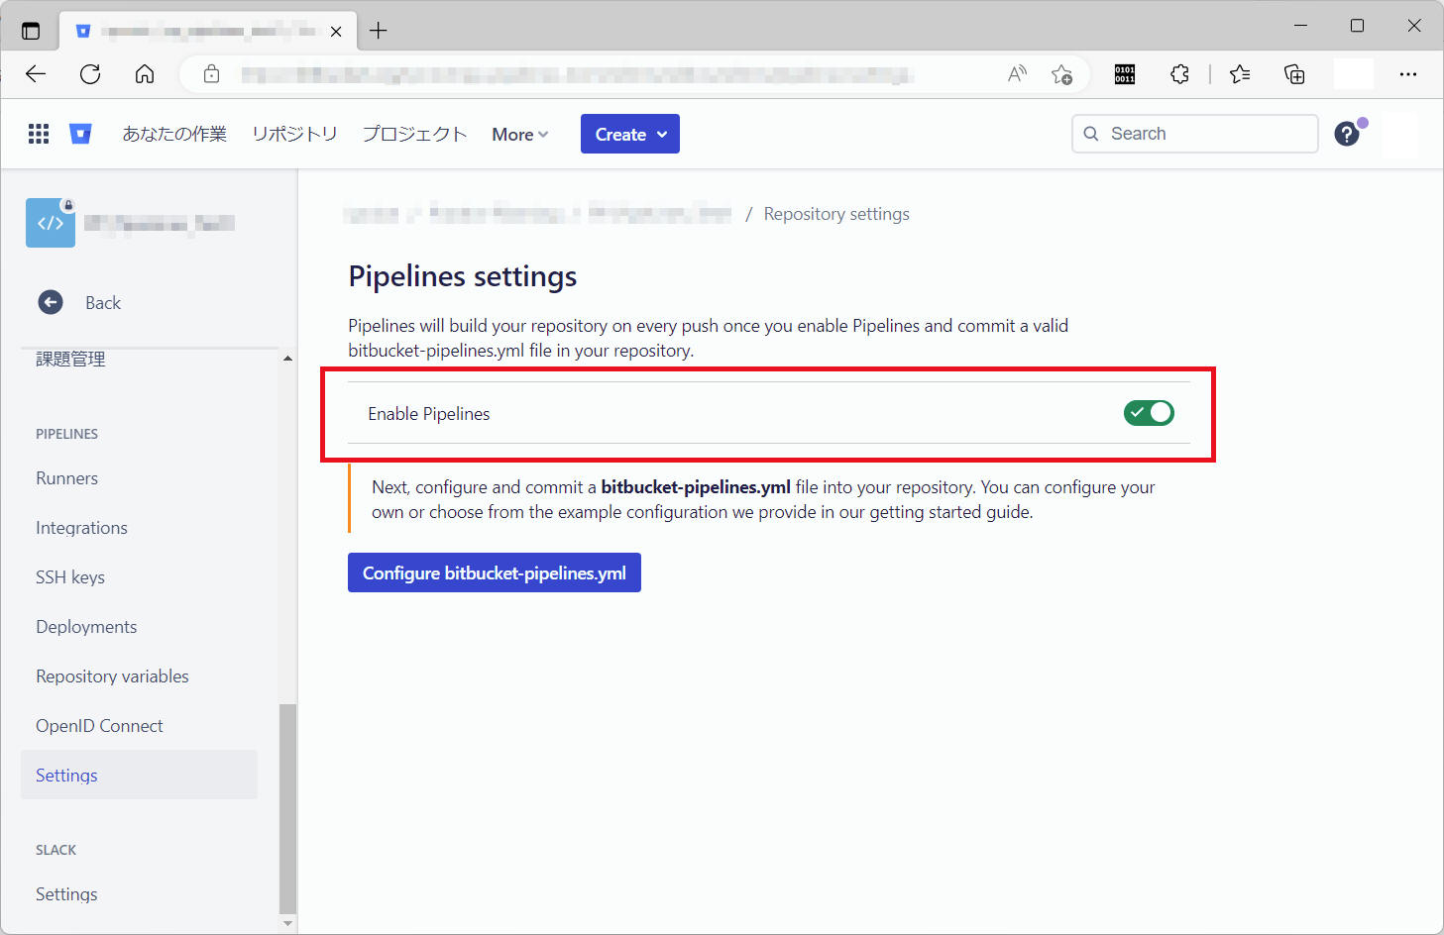Open the browser home page
Screen dimensions: 1444x935
pos(145,73)
